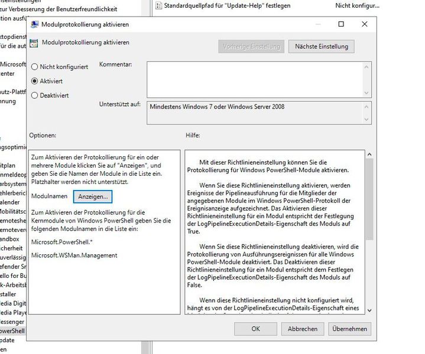Select Standardquellpfad für "Update-Help" festlegen in background list
This screenshot has height=354, width=425.
coord(227,5)
